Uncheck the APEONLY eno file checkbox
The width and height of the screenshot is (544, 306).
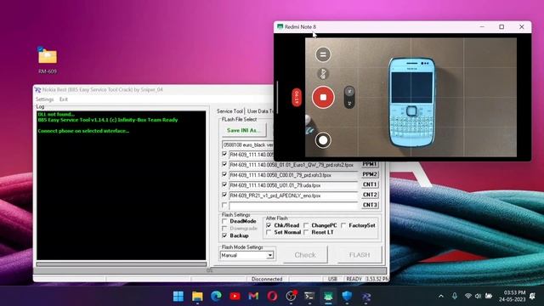click(x=224, y=195)
